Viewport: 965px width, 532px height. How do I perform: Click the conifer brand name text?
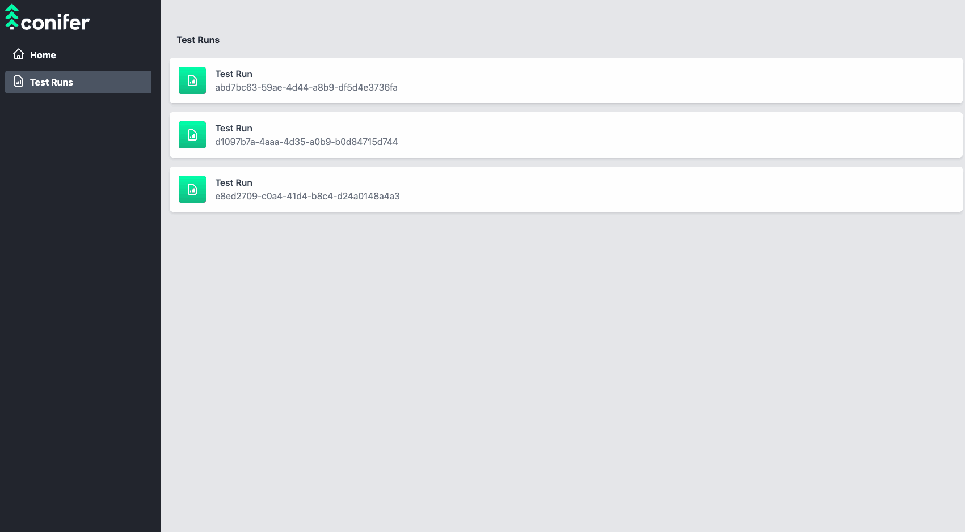pos(55,22)
